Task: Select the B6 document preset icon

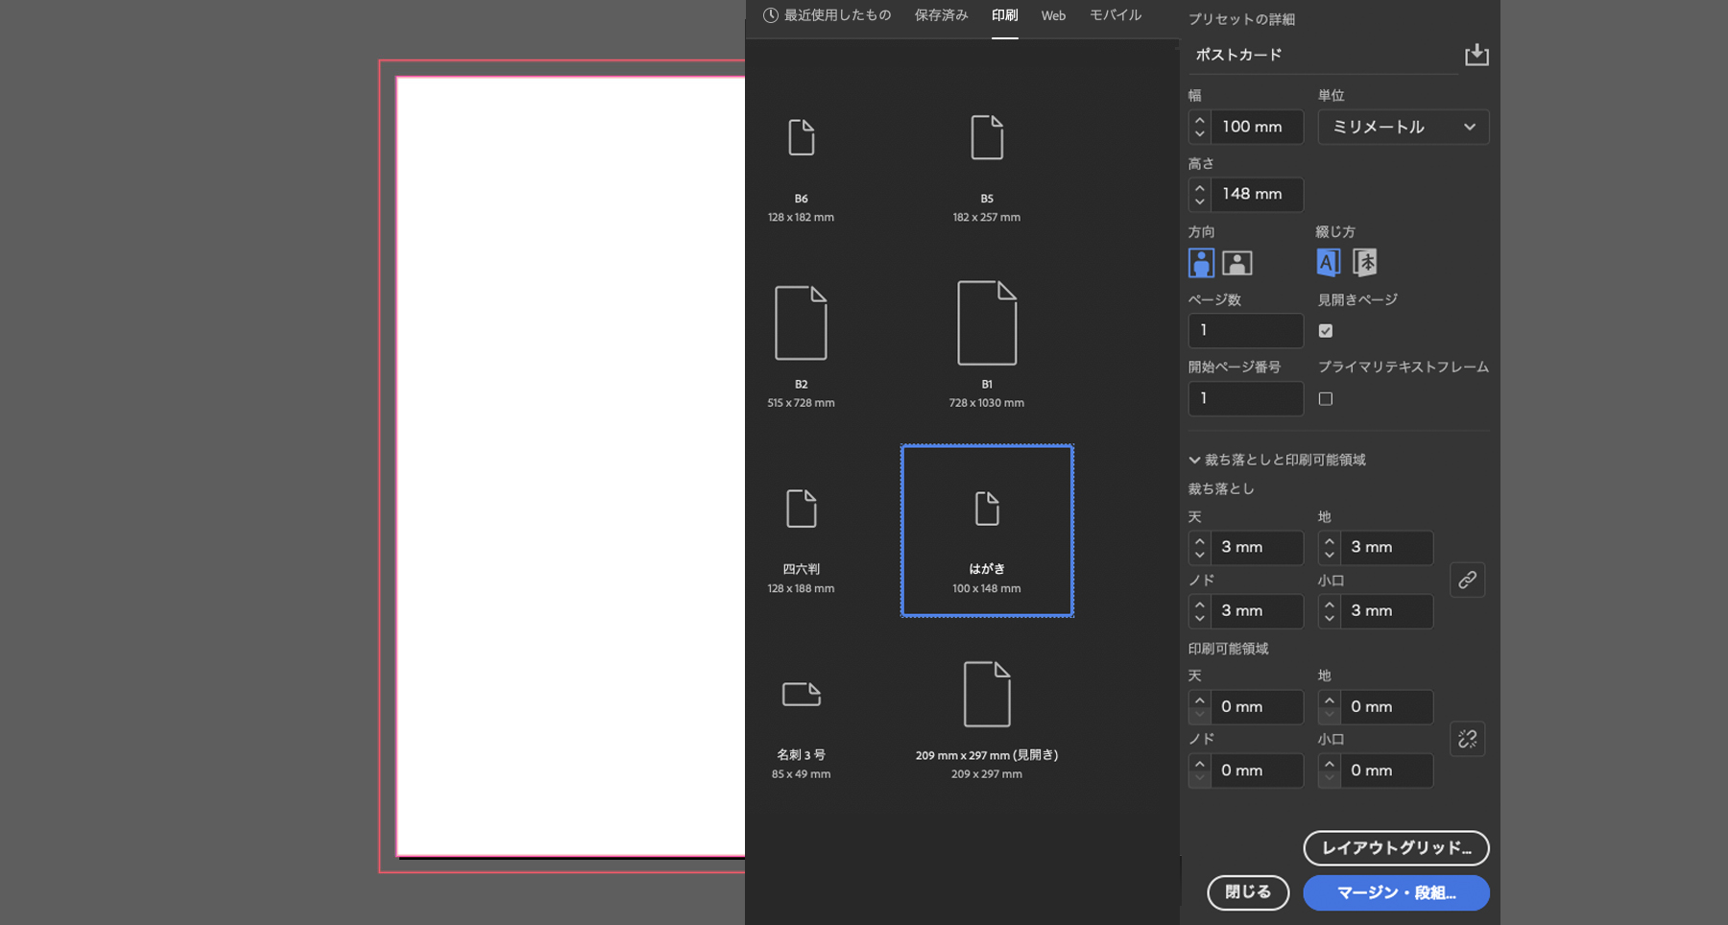Action: coord(801,137)
